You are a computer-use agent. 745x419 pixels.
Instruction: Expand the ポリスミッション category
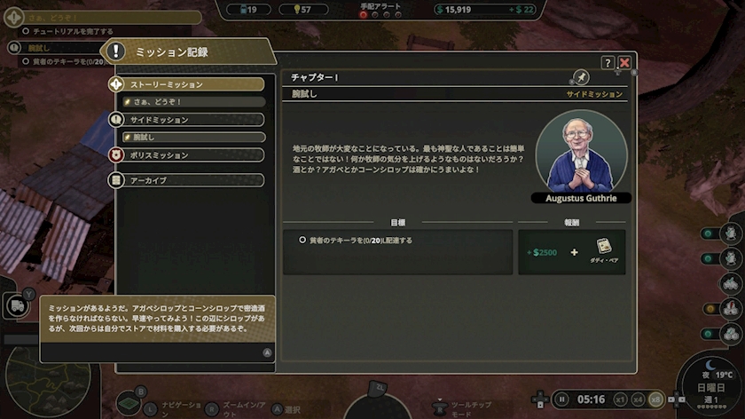187,155
